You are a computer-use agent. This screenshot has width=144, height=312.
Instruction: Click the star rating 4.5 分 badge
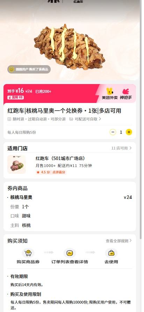43,172
